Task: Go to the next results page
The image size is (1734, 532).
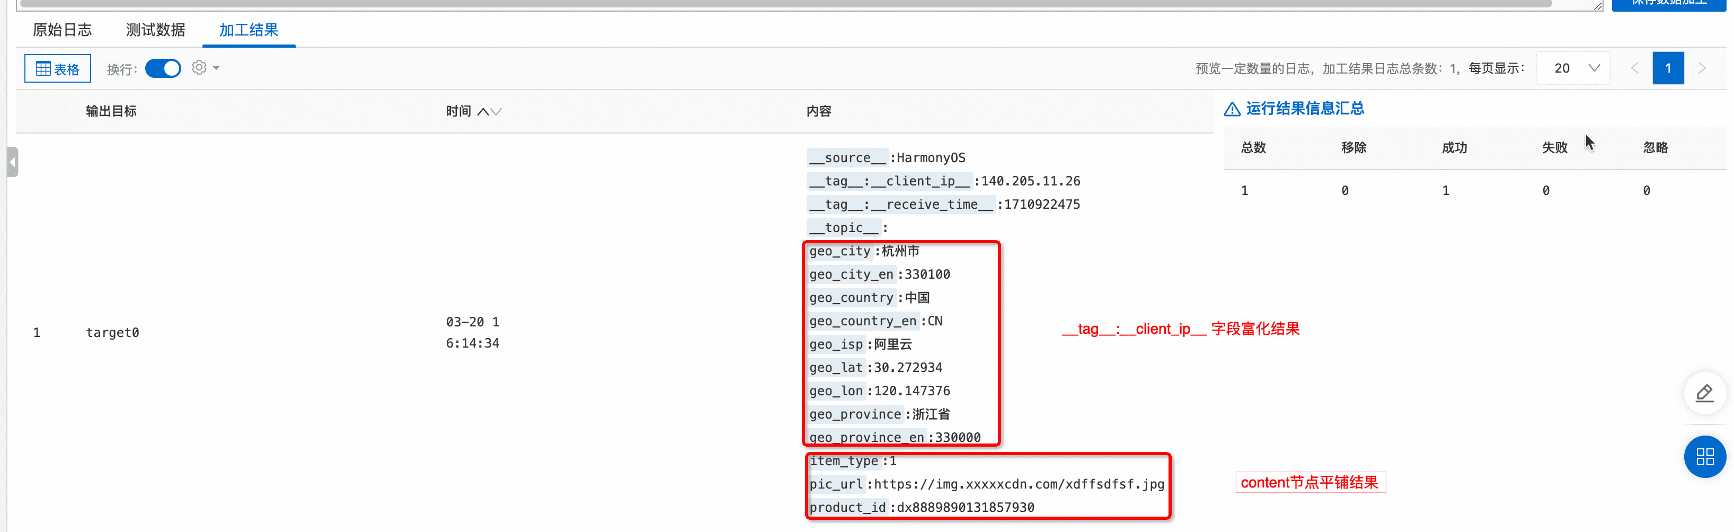Action: point(1702,68)
